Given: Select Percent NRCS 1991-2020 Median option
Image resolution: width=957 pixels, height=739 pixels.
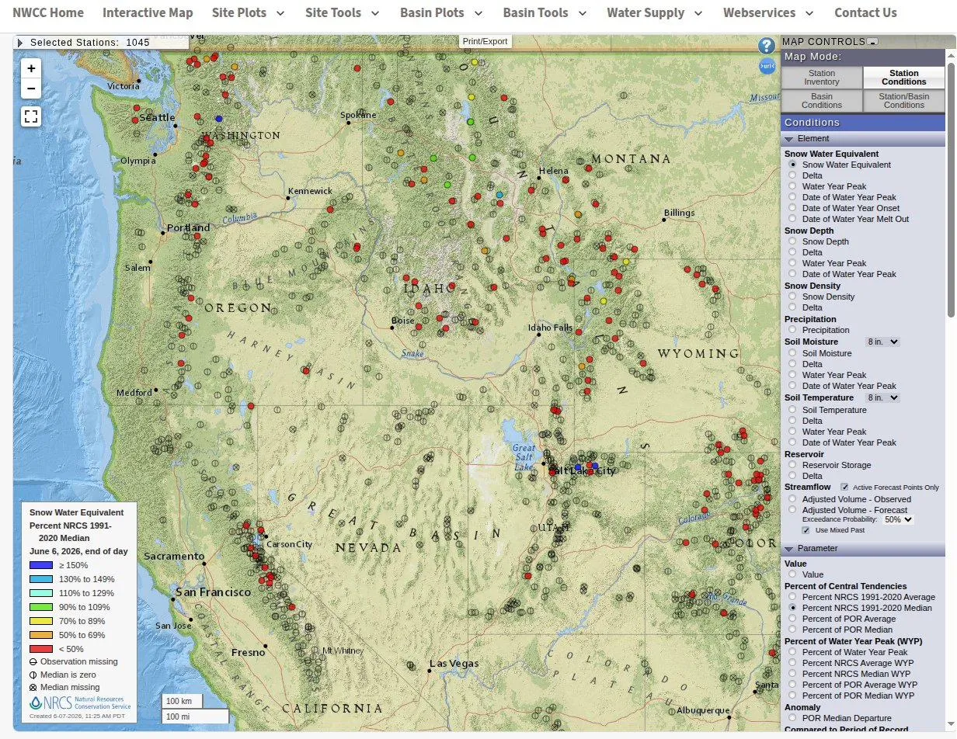Looking at the screenshot, I should 792,608.
